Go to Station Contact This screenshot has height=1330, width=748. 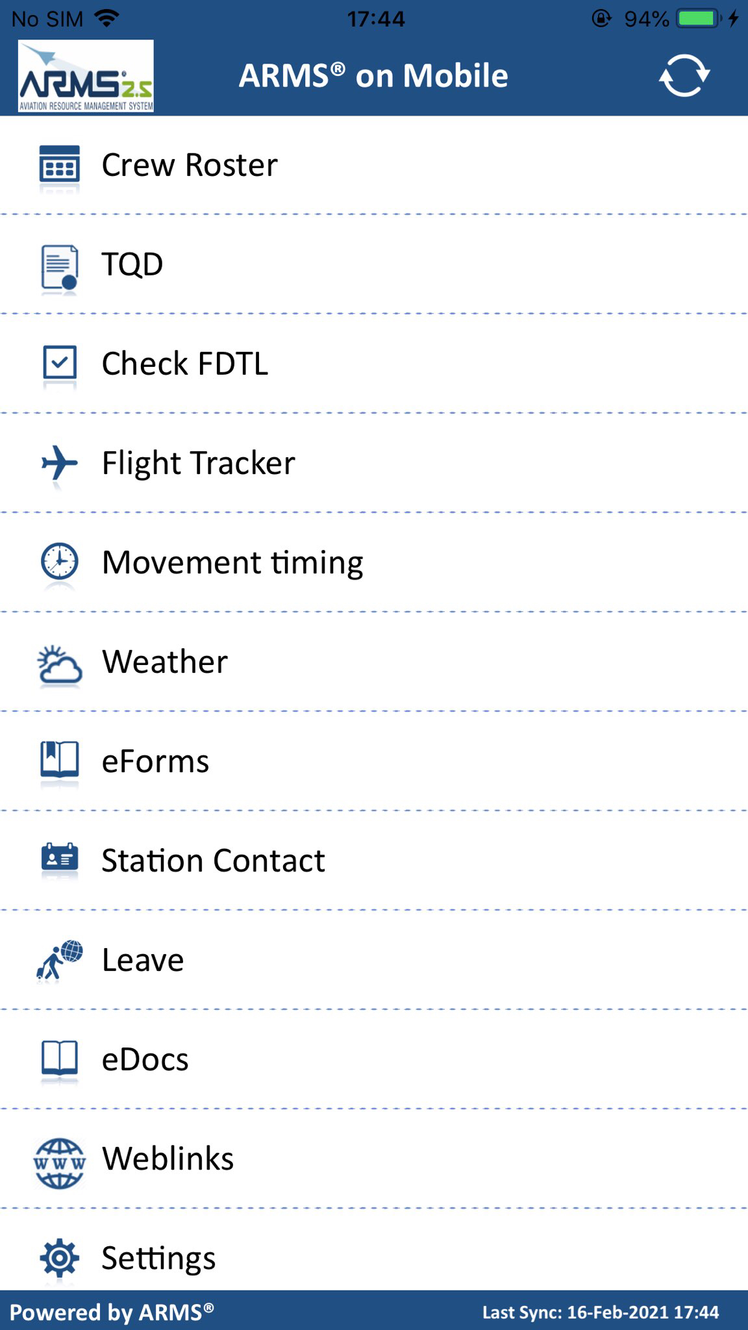213,860
